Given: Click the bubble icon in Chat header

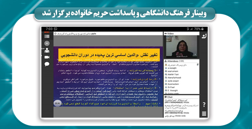Looking at the screenshot, I should 165,97.
